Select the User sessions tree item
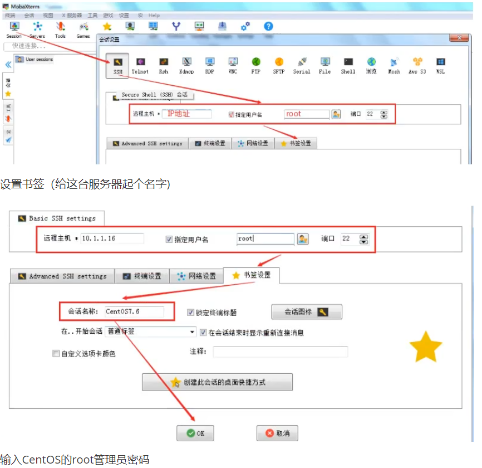482x468 pixels. [x=35, y=59]
